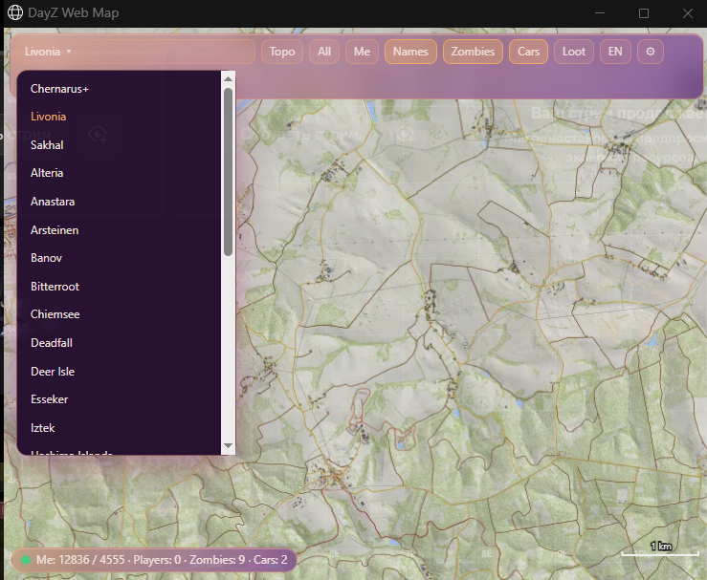Toggle the All markers filter
The height and width of the screenshot is (580, 707).
pos(324,52)
